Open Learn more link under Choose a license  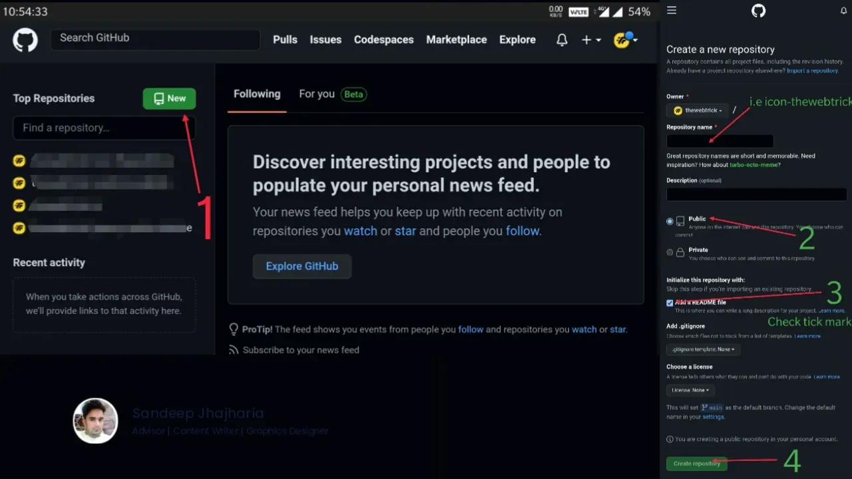coord(827,377)
